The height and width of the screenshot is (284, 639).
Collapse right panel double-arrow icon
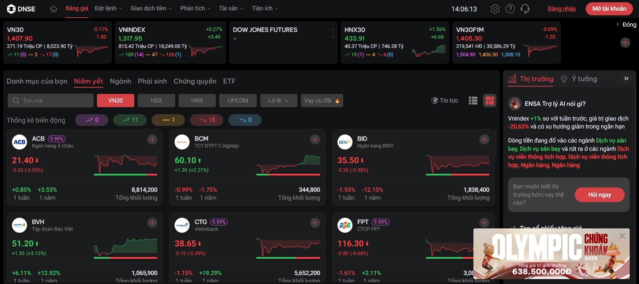pyautogui.click(x=626, y=79)
